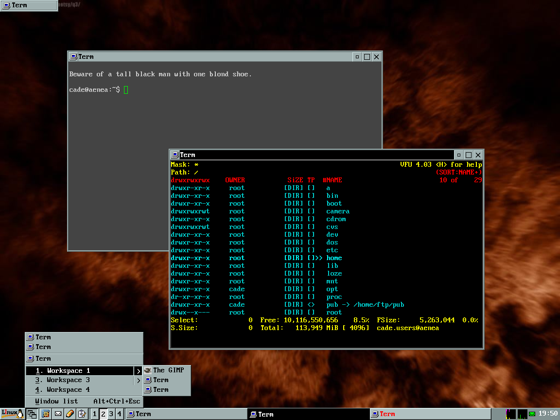Screen dimensions: 560x420
Task: Click the window list taskbar icon
Action: click(32, 414)
